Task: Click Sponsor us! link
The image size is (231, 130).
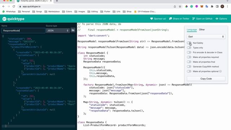Action: 158,19
